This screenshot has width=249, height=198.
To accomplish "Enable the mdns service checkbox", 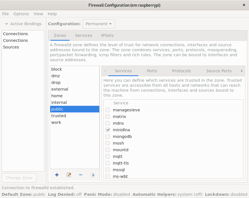I will click(x=108, y=123).
